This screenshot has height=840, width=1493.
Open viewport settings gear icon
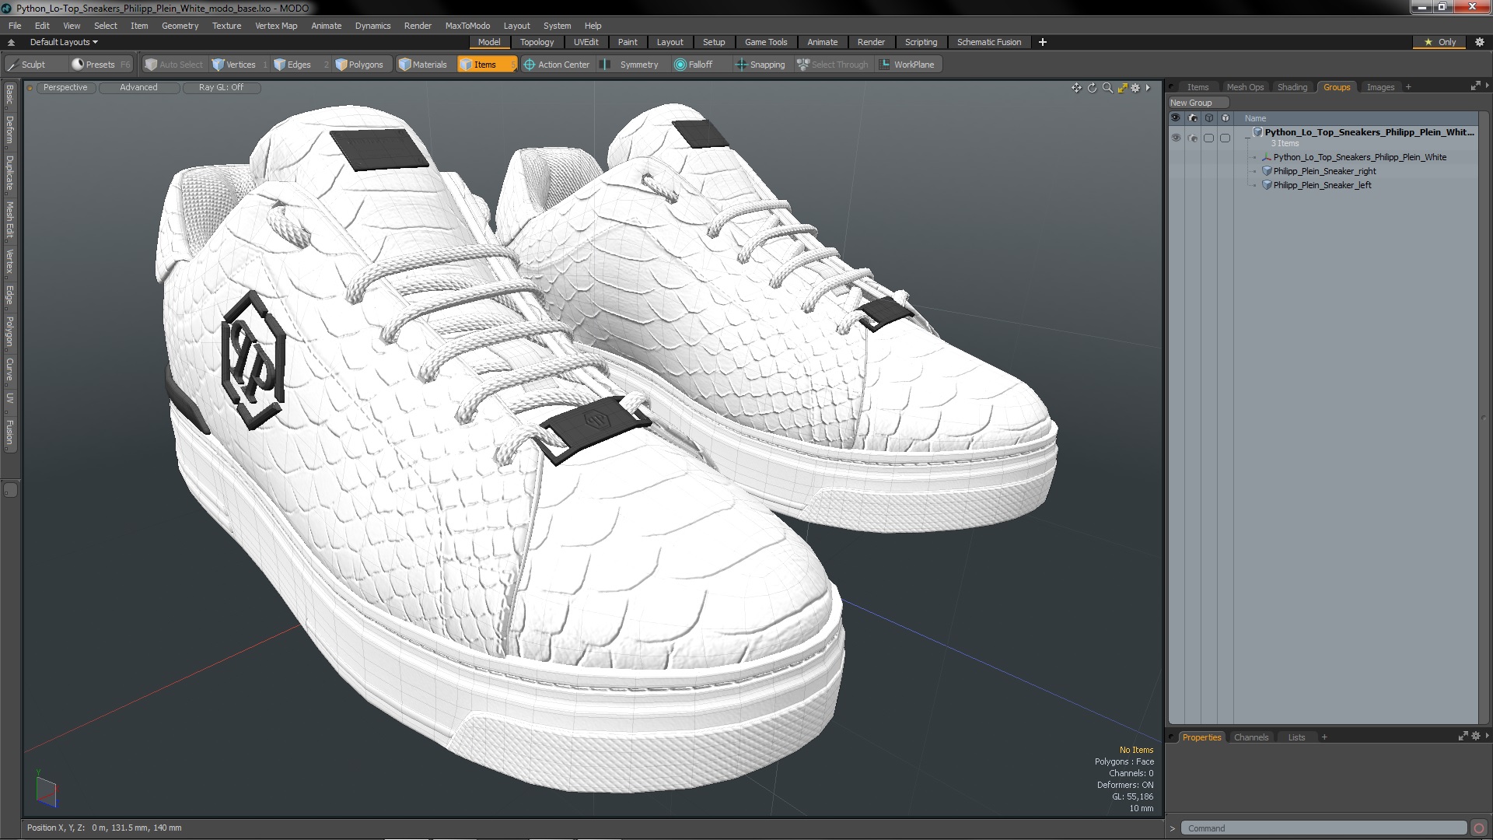(x=1135, y=88)
